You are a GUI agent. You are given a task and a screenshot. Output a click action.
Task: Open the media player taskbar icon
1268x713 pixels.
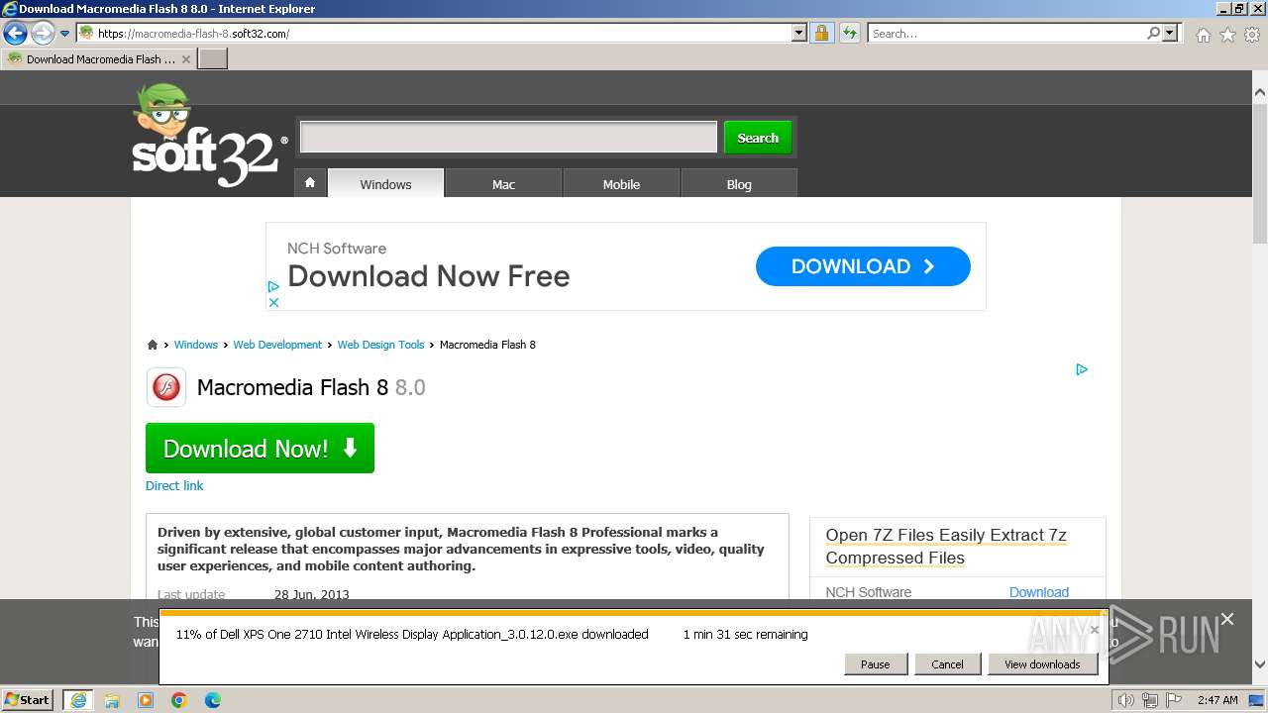(x=146, y=700)
